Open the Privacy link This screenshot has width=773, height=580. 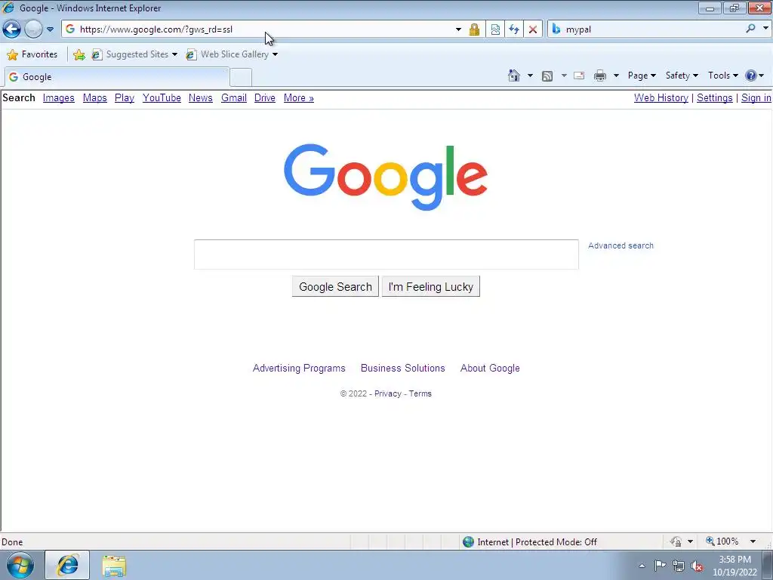[x=388, y=393]
